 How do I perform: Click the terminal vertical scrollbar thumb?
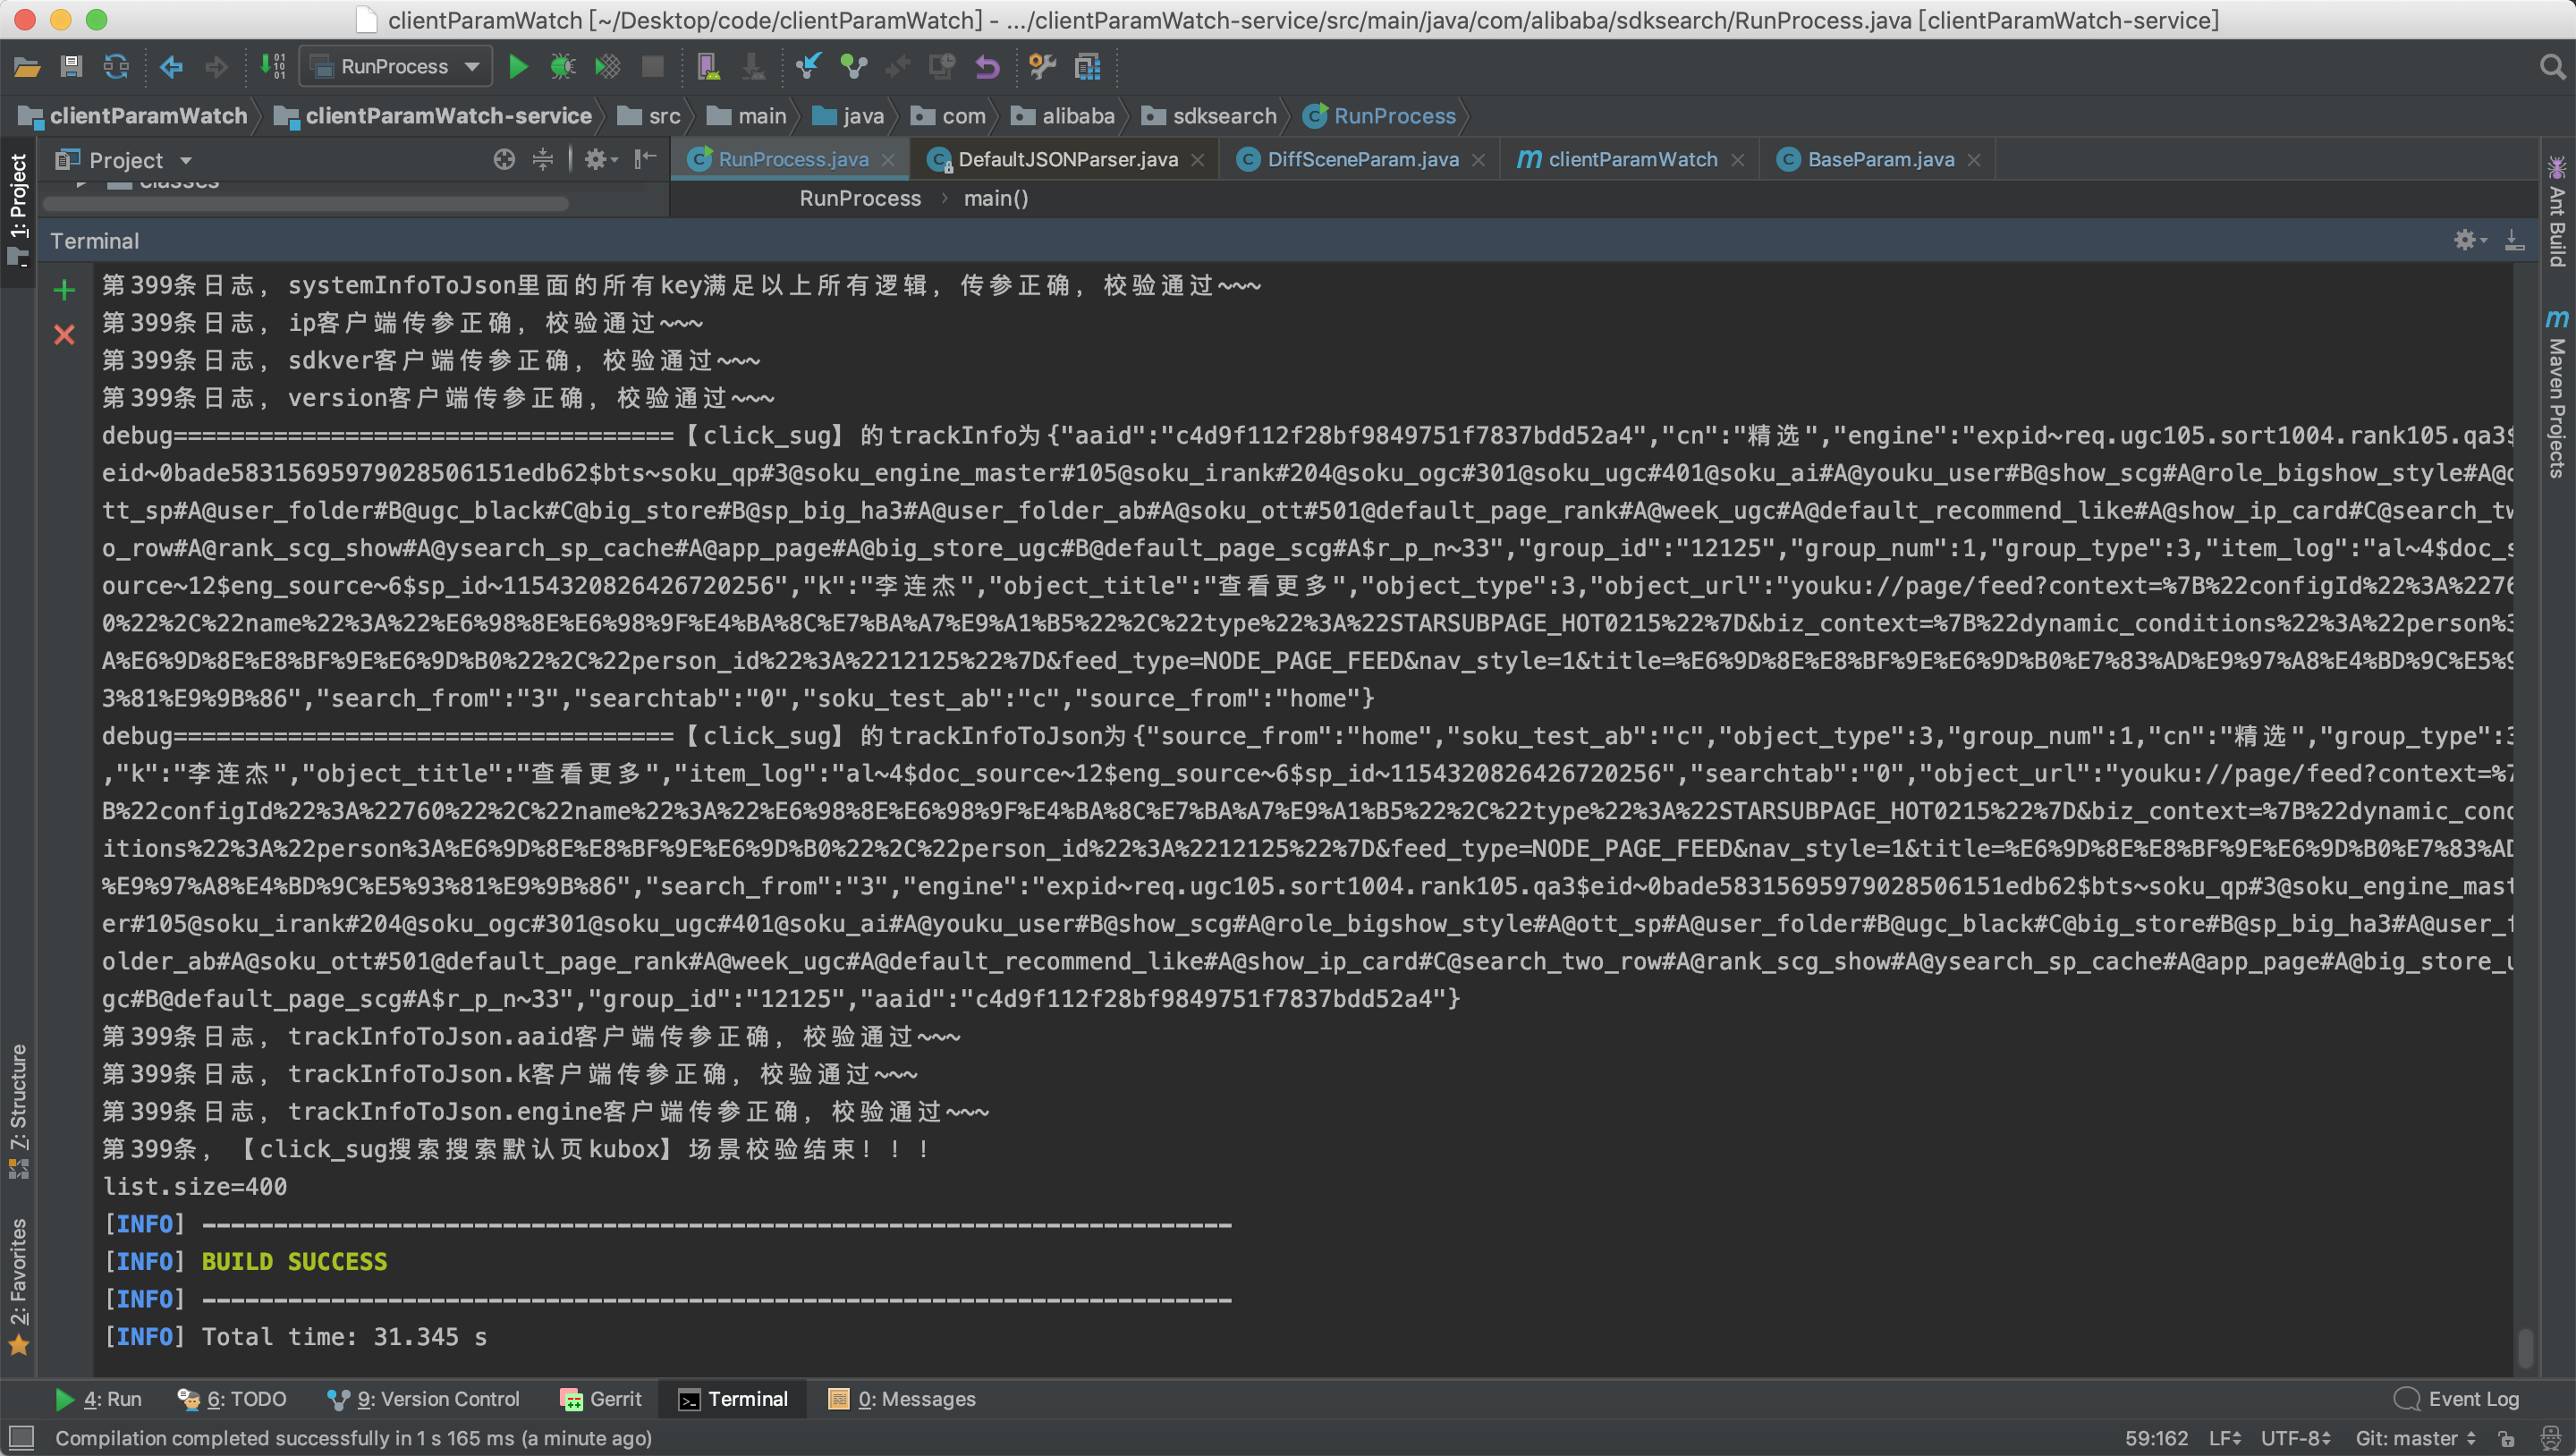(2525, 1347)
